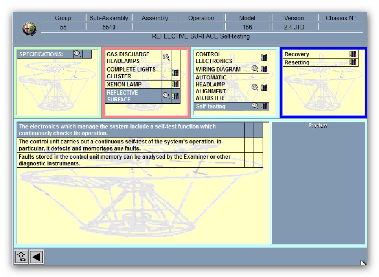Open books icon for CONTROL ELECTRONICS

click(264, 58)
